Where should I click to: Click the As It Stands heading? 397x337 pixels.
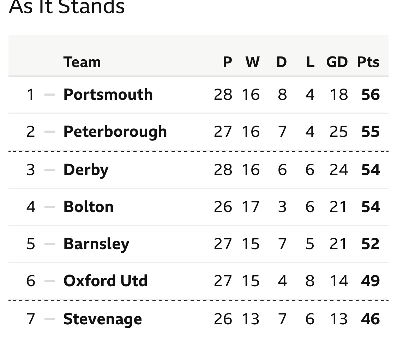(67, 7)
